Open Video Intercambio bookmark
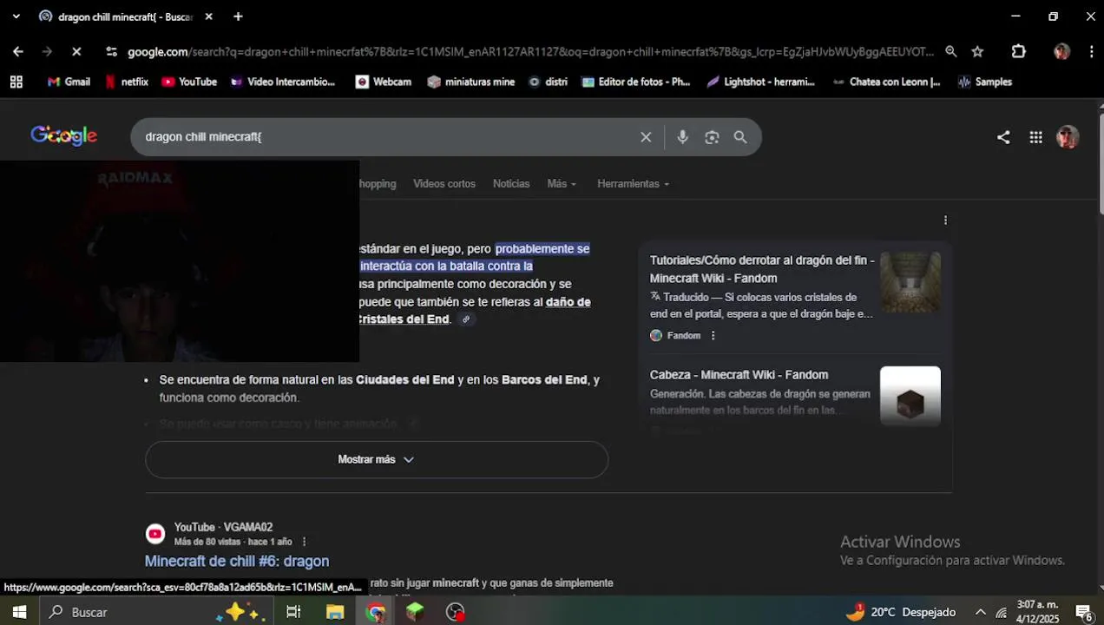Image resolution: width=1104 pixels, height=625 pixels. (283, 82)
